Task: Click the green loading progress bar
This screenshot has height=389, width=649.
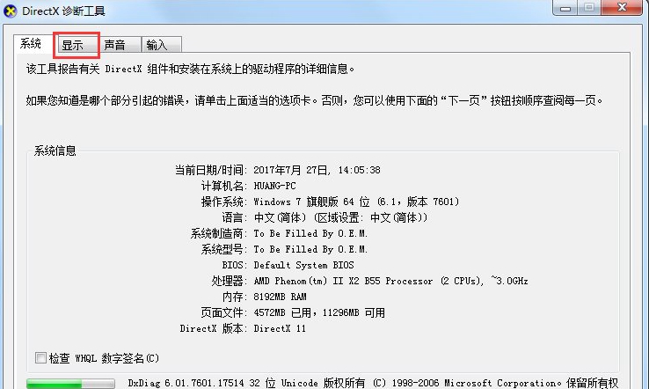Action: click(x=70, y=384)
